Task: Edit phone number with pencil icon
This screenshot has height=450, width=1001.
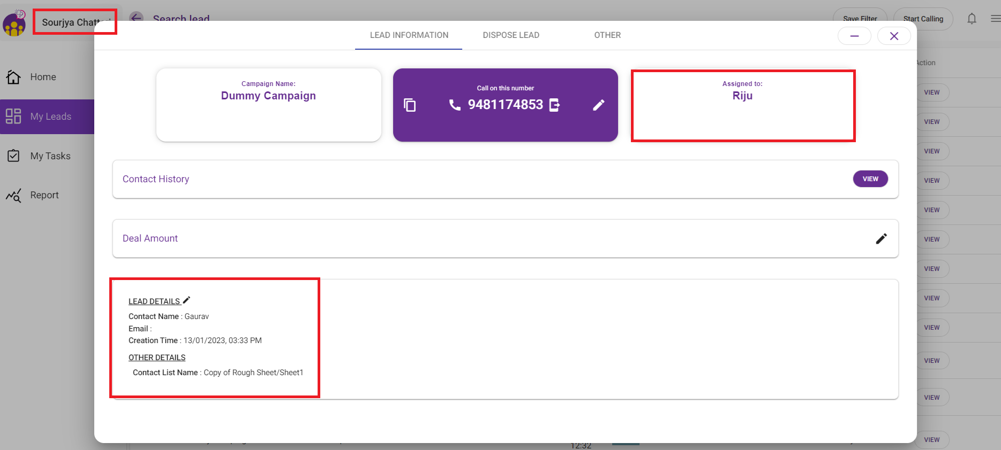Action: click(x=599, y=105)
